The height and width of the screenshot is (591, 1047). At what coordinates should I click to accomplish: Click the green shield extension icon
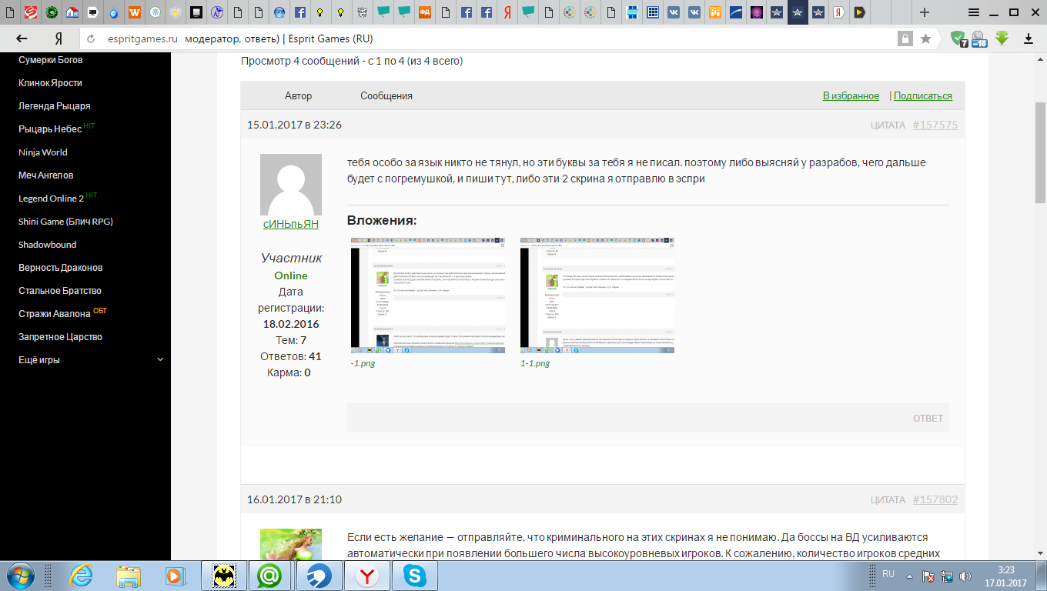pyautogui.click(x=958, y=38)
